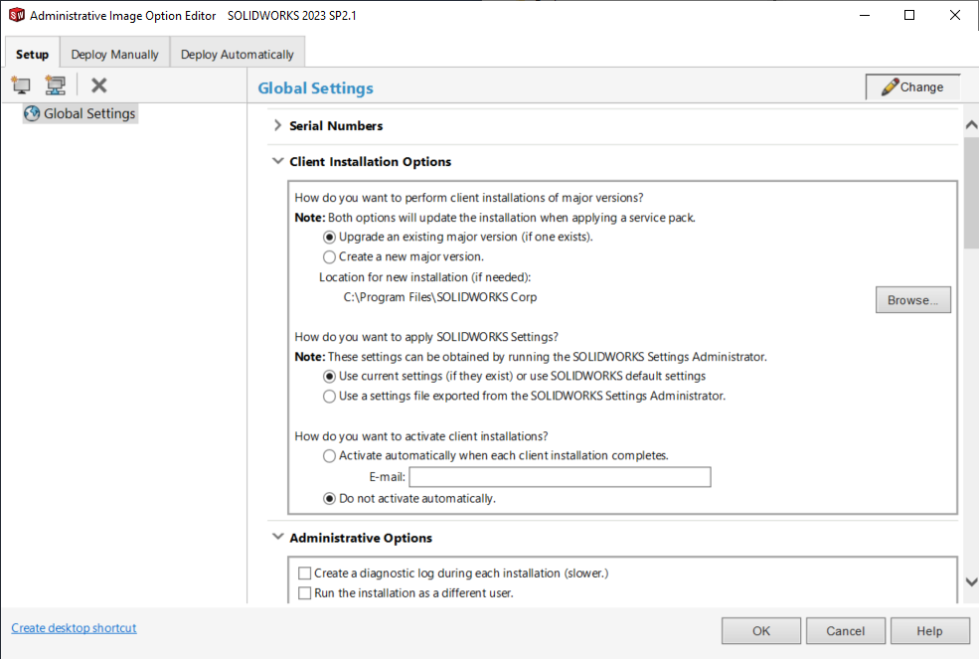Select Global Settings globe in tree
Screen dimensions: 979x659
(x=32, y=113)
